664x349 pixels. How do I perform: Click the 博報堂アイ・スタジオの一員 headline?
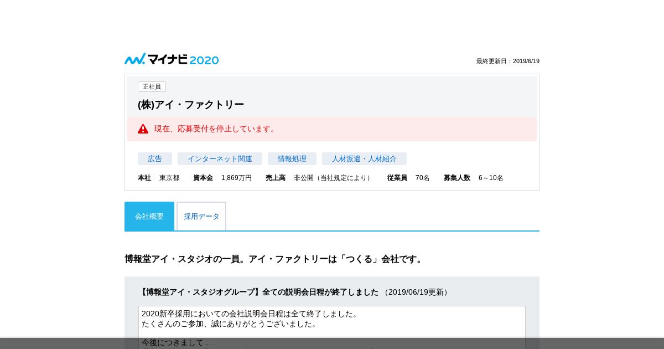click(x=274, y=259)
